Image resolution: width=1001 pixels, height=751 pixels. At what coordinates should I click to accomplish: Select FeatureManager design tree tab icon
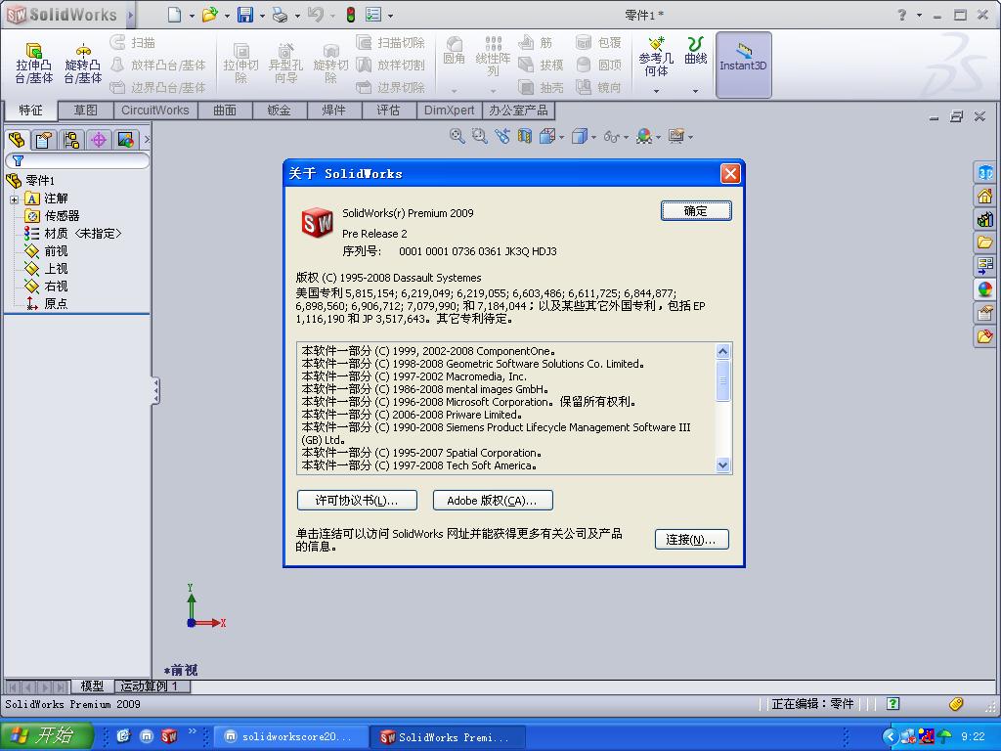click(17, 140)
